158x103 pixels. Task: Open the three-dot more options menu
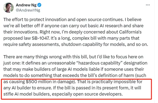pyautogui.click(x=148, y=5)
